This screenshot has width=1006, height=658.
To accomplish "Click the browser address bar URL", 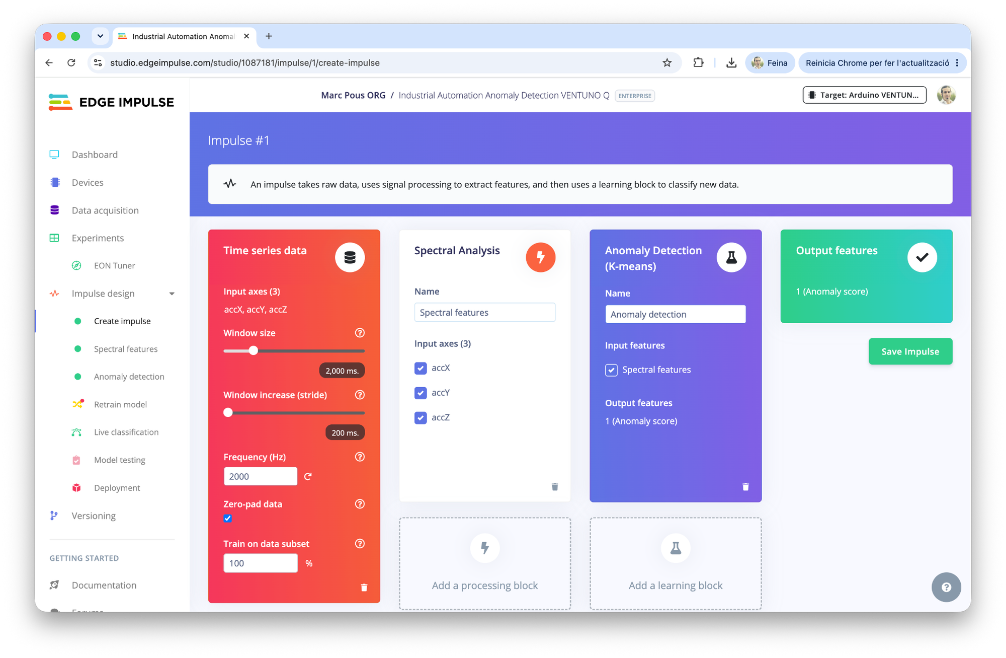I will pos(245,63).
